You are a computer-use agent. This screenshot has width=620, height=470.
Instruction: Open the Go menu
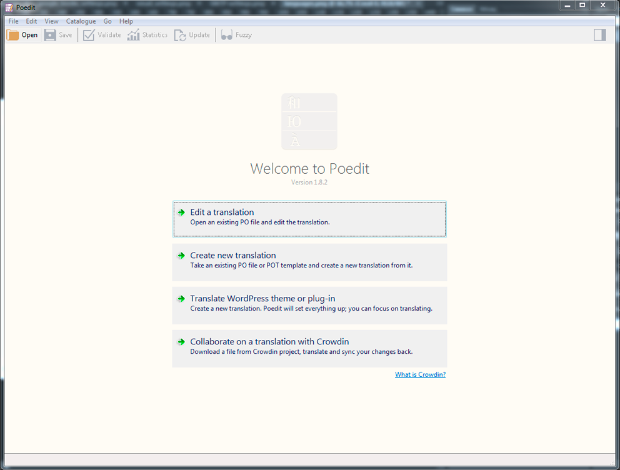107,21
